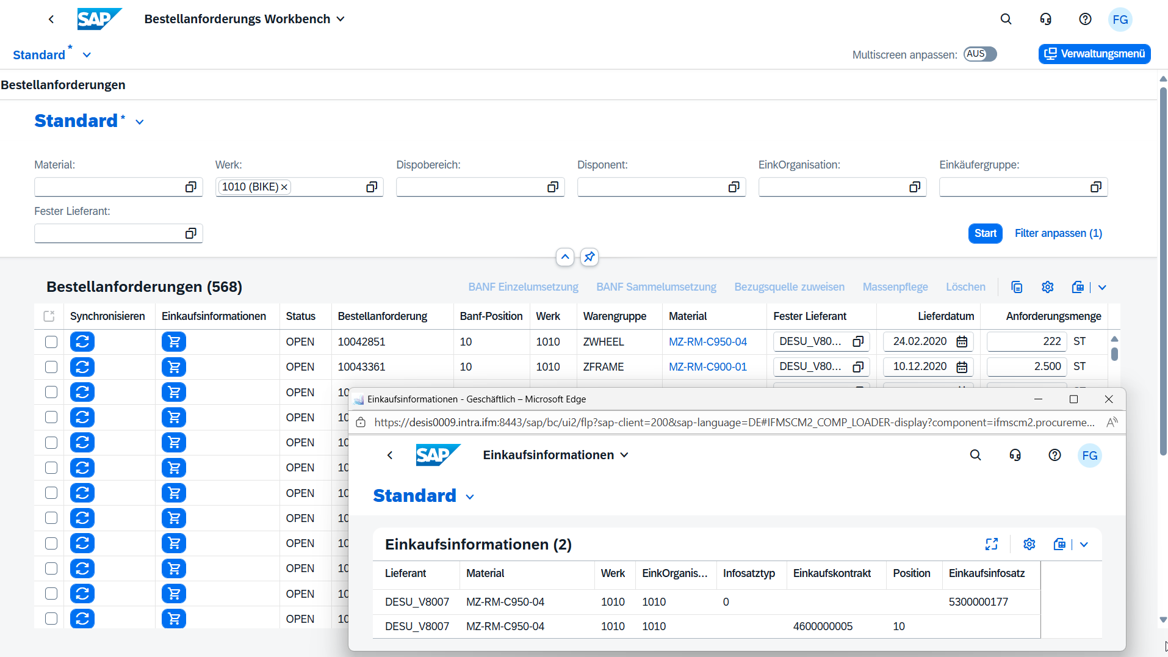This screenshot has height=657, width=1168.
Task: Go back in the main Workbench header
Action: pos(51,19)
